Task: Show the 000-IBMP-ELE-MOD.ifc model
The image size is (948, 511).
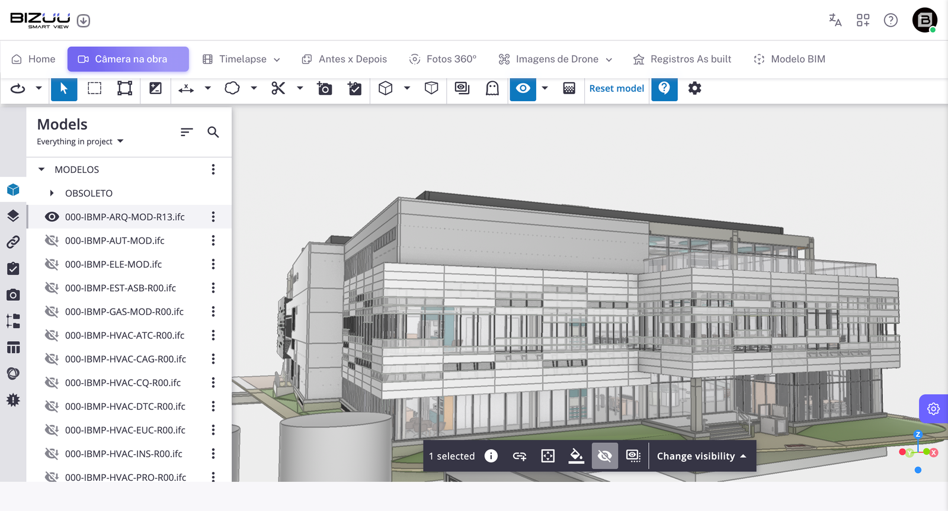Action: coord(52,264)
